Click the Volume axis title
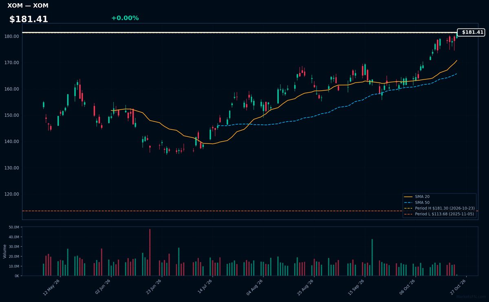489x302 pixels. coord(4,251)
